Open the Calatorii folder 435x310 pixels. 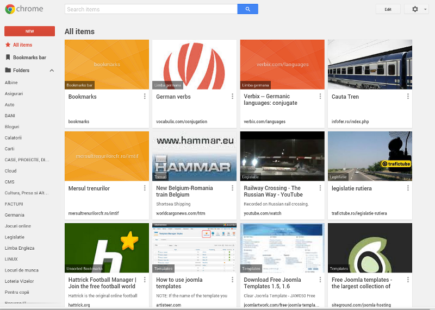(x=13, y=138)
